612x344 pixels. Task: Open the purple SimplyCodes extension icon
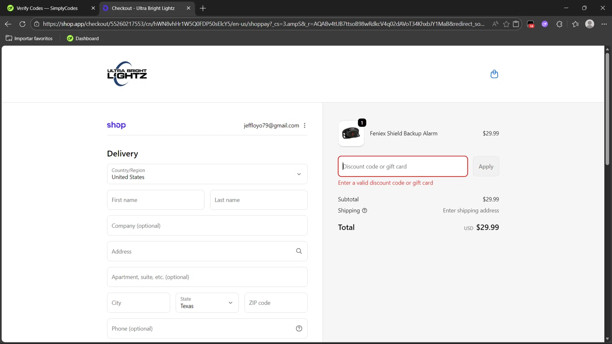pyautogui.click(x=545, y=24)
